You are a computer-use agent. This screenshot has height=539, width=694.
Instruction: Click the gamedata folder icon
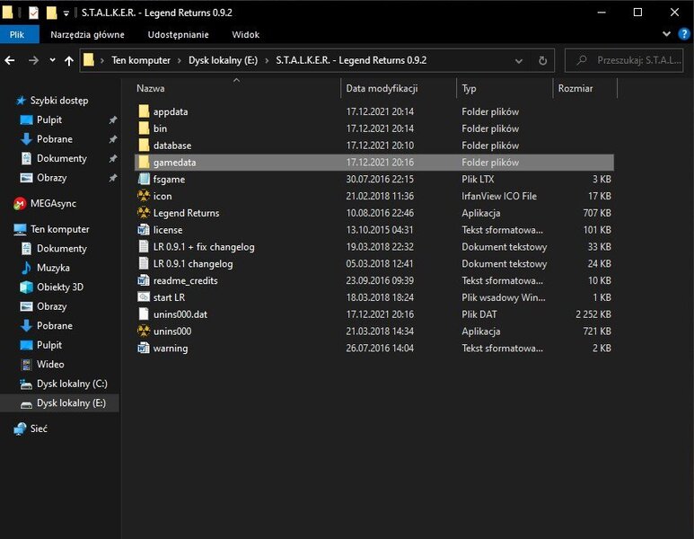pyautogui.click(x=144, y=162)
